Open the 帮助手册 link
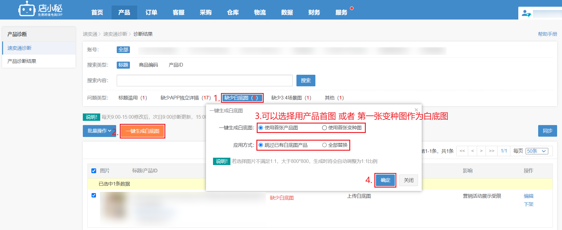 (x=547, y=34)
